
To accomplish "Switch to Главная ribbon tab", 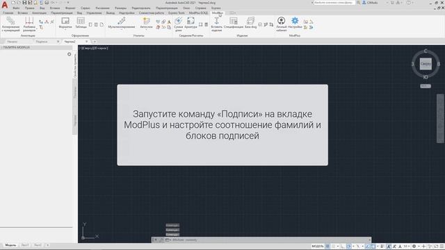I will [x=8, y=12].
